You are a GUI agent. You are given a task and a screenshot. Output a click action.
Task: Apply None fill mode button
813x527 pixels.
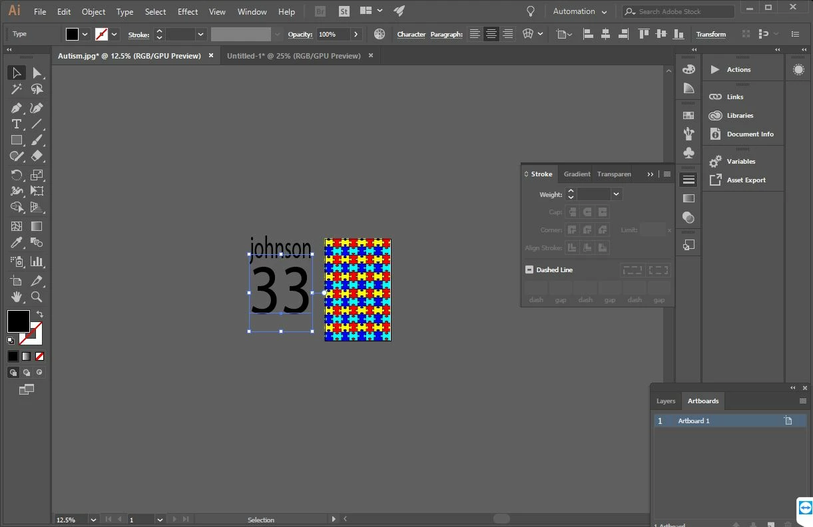(x=39, y=356)
